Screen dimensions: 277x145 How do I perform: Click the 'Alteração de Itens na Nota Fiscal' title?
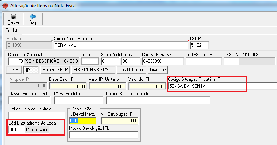43,6
